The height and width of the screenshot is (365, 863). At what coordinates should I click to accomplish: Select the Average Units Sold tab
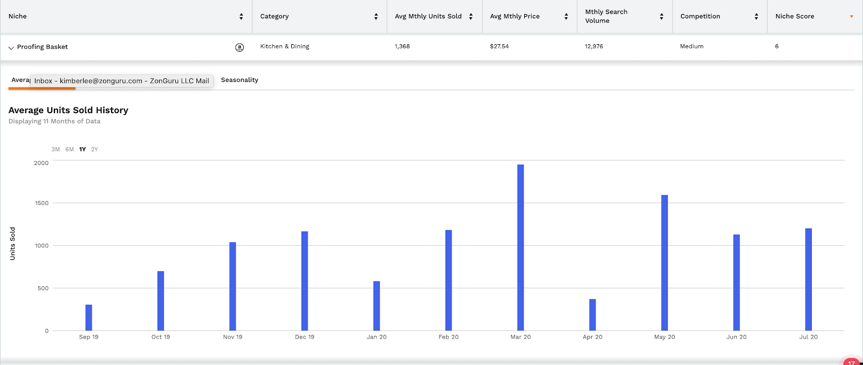[x=20, y=80]
